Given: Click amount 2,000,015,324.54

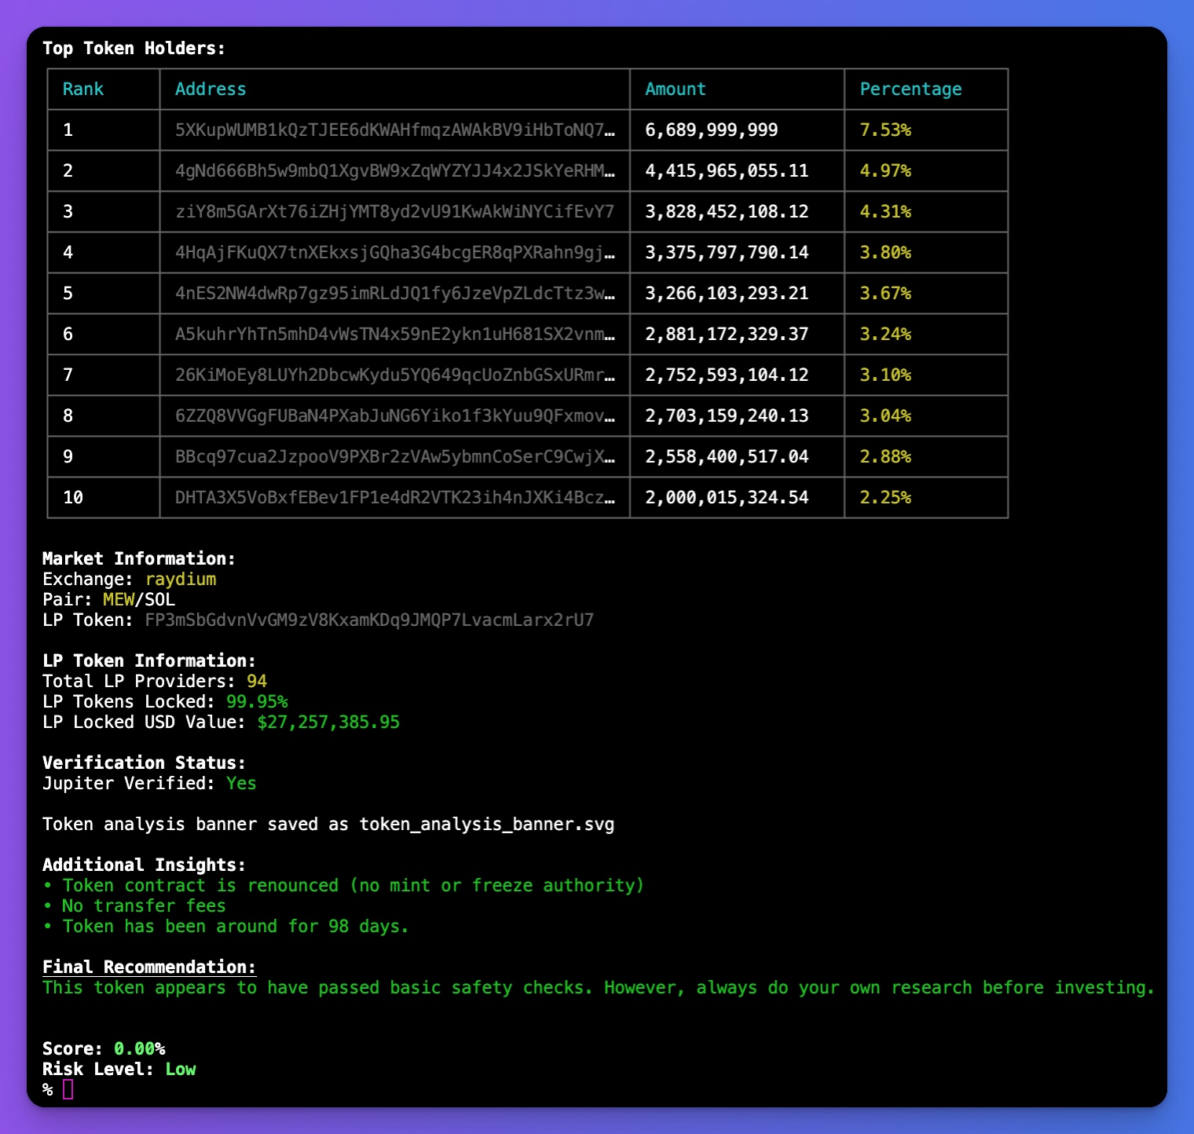Looking at the screenshot, I should click(x=727, y=498).
